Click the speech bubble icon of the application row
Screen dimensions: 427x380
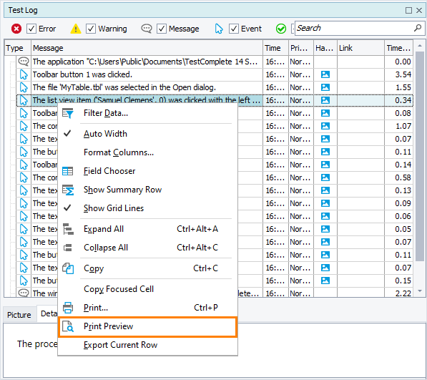pos(24,62)
